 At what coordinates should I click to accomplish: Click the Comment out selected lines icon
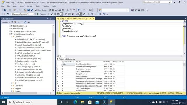coord(89,14)
